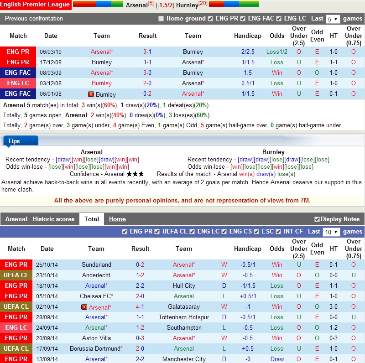
Task: Click Galatasaray team name
Action: [184, 306]
